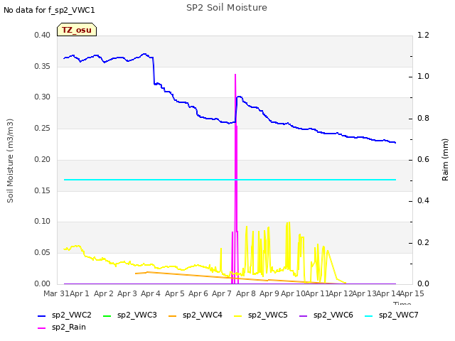Screen dimensions: 455x341
Task: Click the 0.30 left axis value
Action: pos(43,97)
